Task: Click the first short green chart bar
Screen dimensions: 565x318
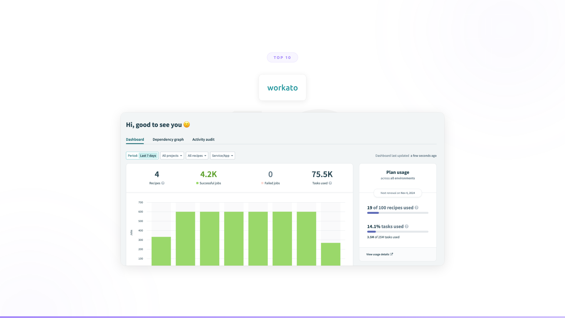Action: pos(161,251)
